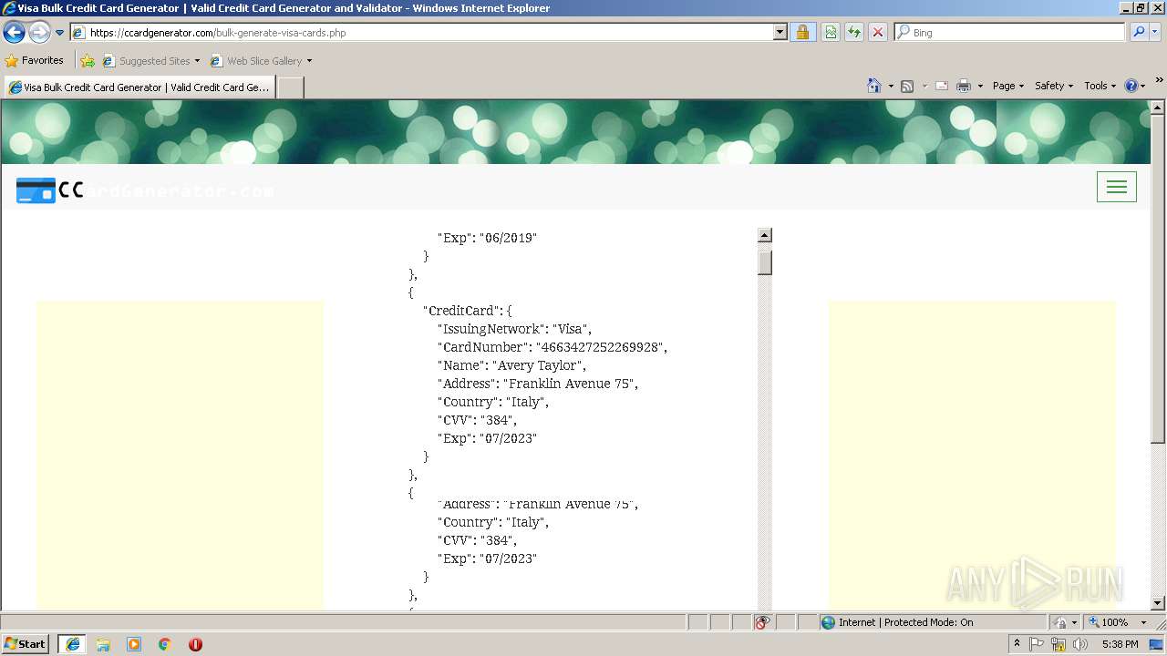The width and height of the screenshot is (1167, 656).
Task: Open the Suggested Sites link
Action: pos(150,61)
